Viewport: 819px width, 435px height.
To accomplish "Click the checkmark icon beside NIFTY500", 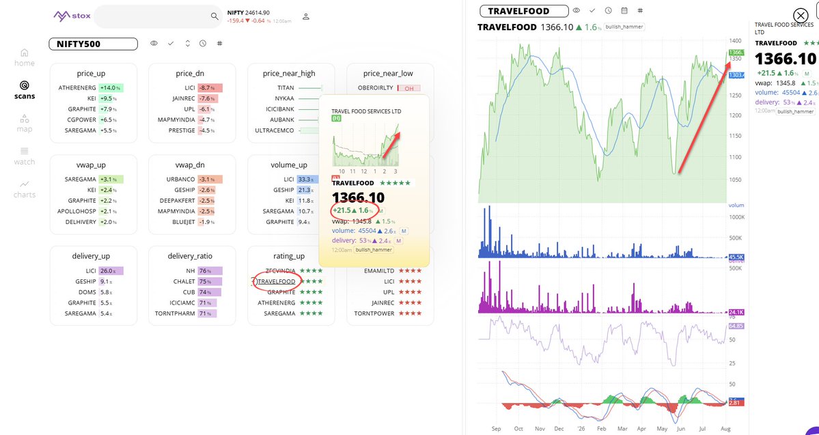I will [x=171, y=43].
